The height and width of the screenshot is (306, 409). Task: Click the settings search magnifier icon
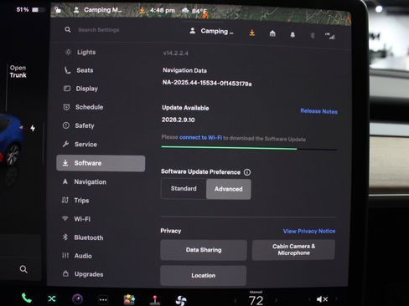[68, 29]
